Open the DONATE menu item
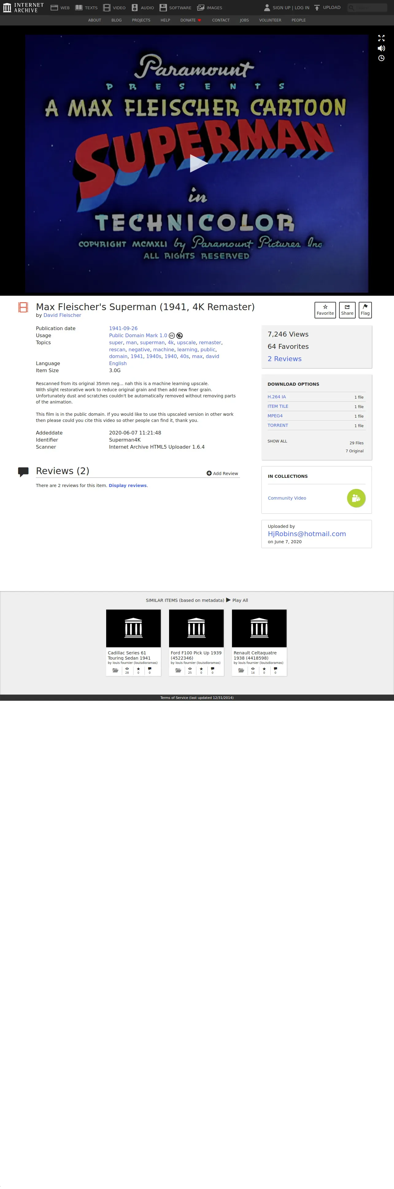Screen dimensions: 394x1189 [191, 20]
